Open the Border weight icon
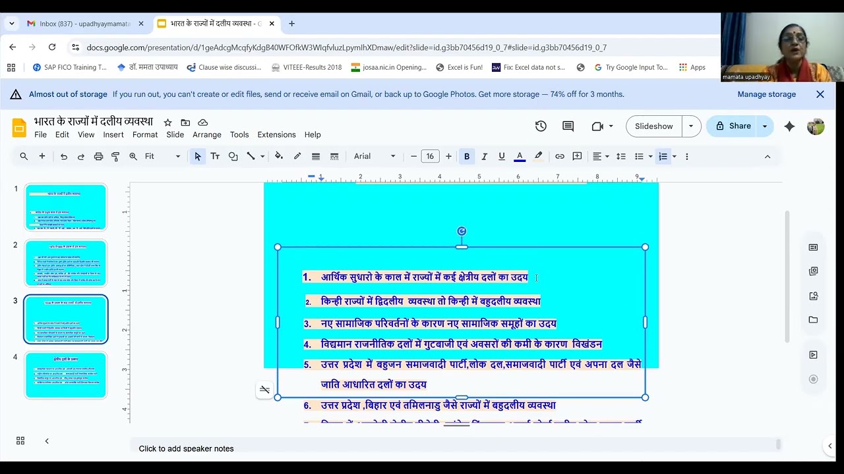 tap(316, 156)
